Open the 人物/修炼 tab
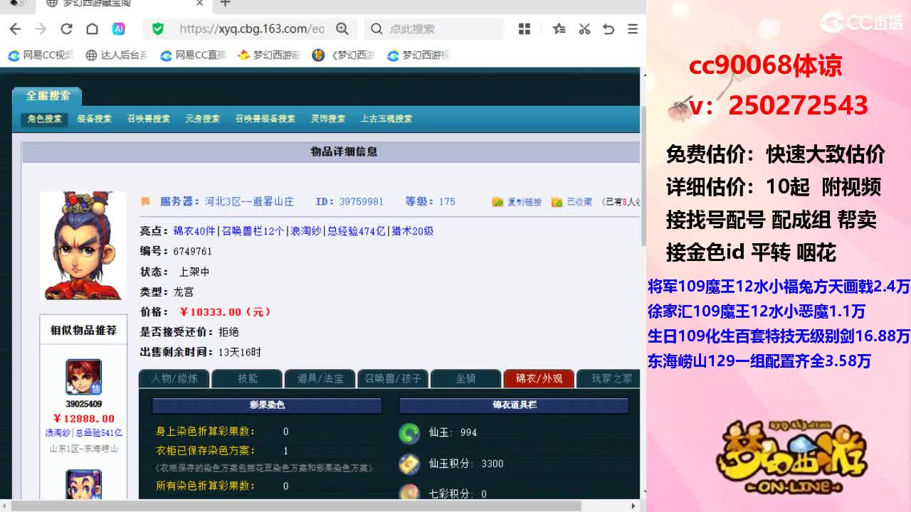 [x=174, y=378]
